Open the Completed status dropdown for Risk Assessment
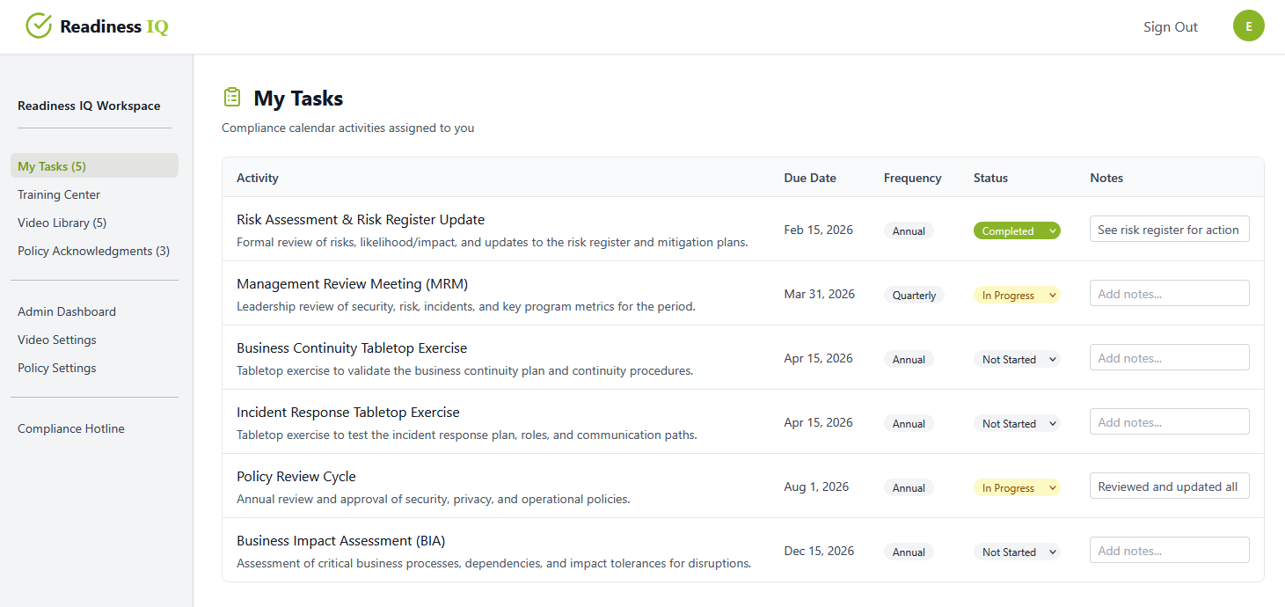The width and height of the screenshot is (1285, 607). (x=1017, y=230)
